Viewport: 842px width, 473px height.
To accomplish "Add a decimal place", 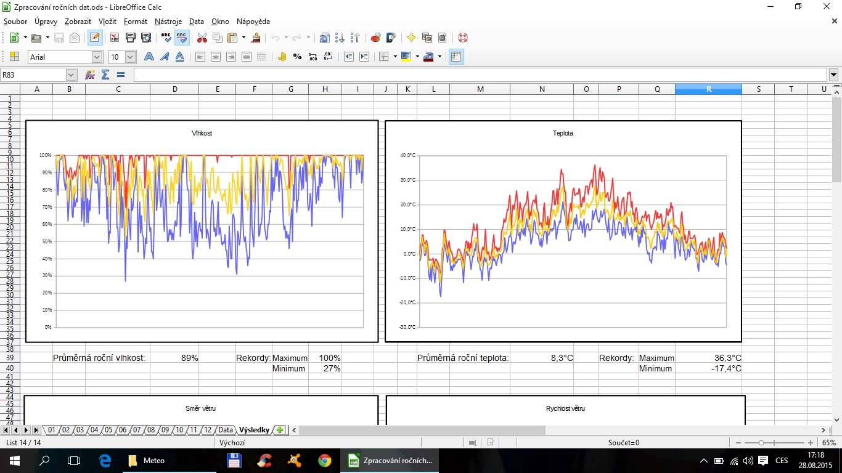I will (x=313, y=57).
